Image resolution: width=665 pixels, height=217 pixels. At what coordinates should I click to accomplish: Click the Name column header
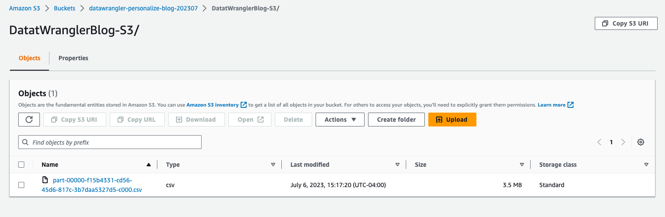coord(50,165)
